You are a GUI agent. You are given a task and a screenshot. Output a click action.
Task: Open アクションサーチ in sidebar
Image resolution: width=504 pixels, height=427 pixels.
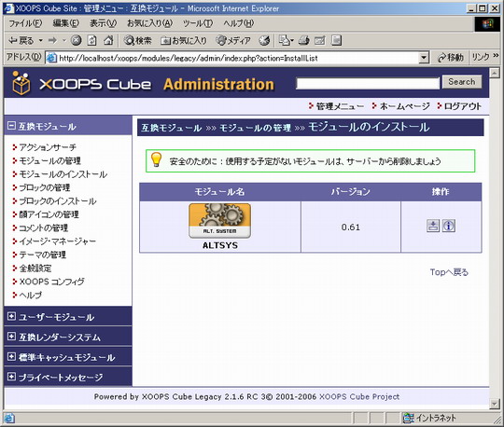click(x=48, y=147)
